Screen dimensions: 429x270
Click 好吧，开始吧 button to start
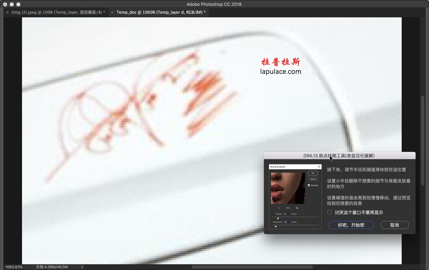tap(351, 225)
